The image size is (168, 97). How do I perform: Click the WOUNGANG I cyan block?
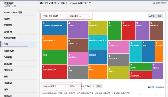[x=136, y=52]
